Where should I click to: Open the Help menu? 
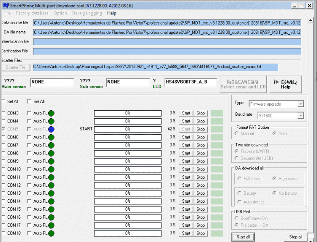coord(112,13)
